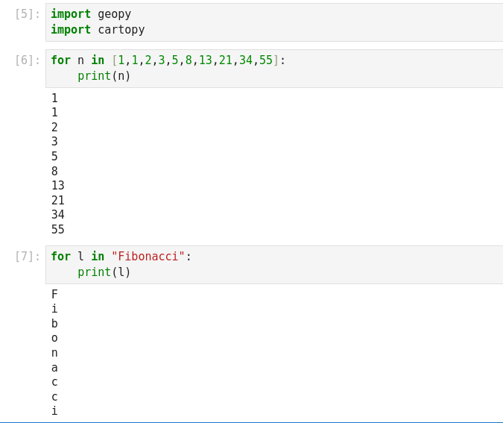
Task: Click the output value 34
Action: pyautogui.click(x=58, y=215)
